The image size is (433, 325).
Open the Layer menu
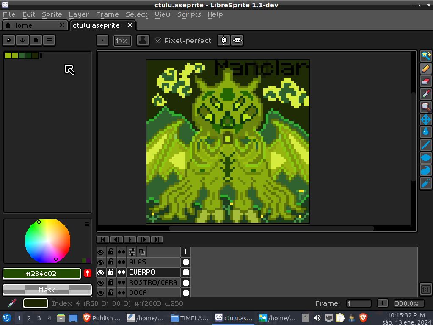pyautogui.click(x=79, y=14)
